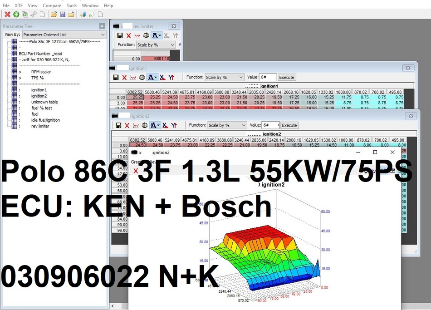Image resolution: width=431 pixels, height=310 pixels.
Task: Click balance scales icon in rev limiter window
Action: [x=146, y=35]
